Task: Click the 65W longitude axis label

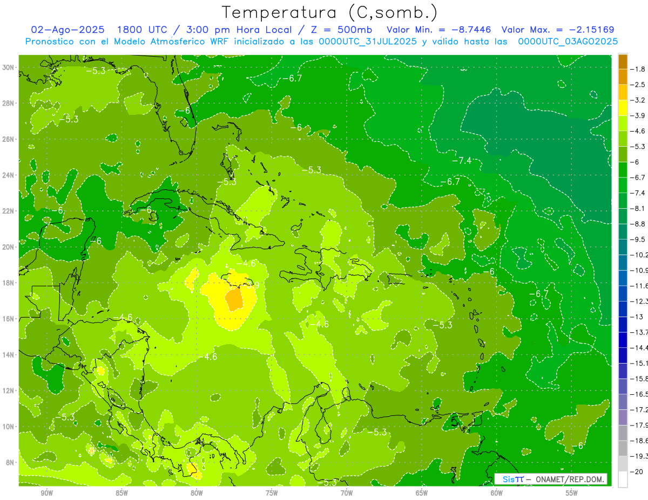Action: point(422,493)
